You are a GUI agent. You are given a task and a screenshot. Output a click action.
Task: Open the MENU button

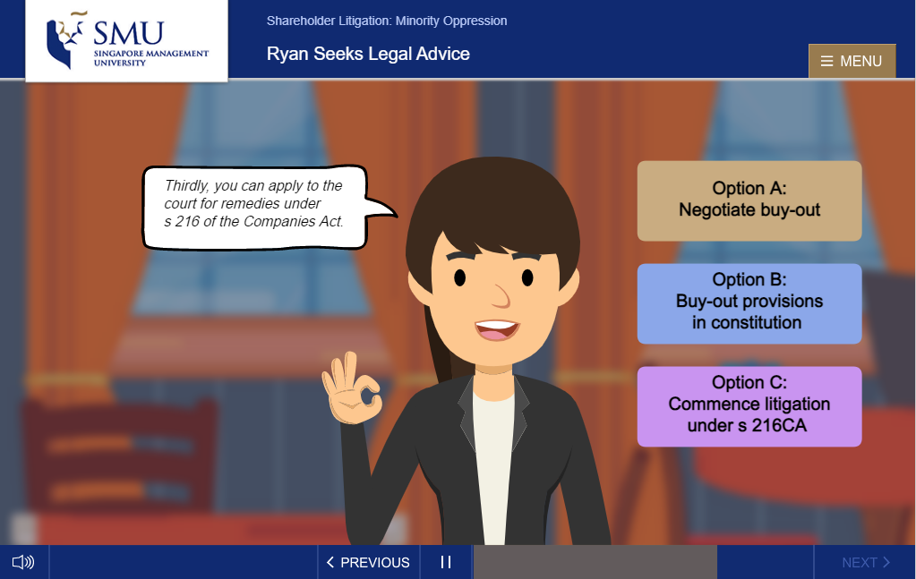pyautogui.click(x=852, y=61)
